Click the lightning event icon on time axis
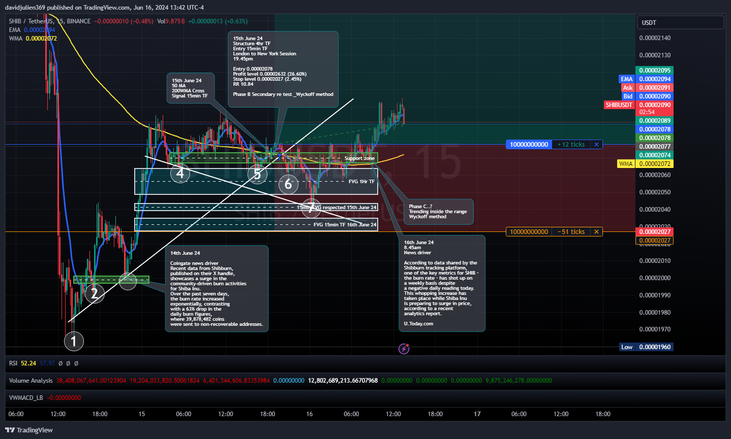The image size is (731, 439). click(404, 349)
